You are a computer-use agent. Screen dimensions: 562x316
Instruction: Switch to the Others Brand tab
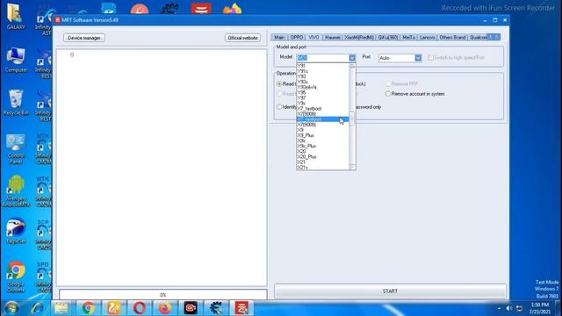click(x=452, y=37)
